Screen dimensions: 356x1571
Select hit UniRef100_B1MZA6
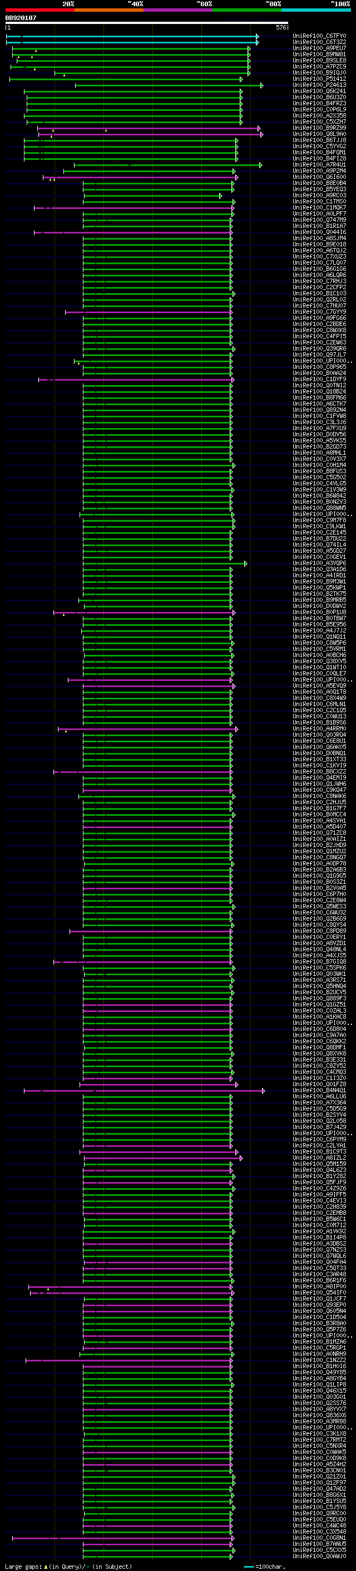[319, 1342]
